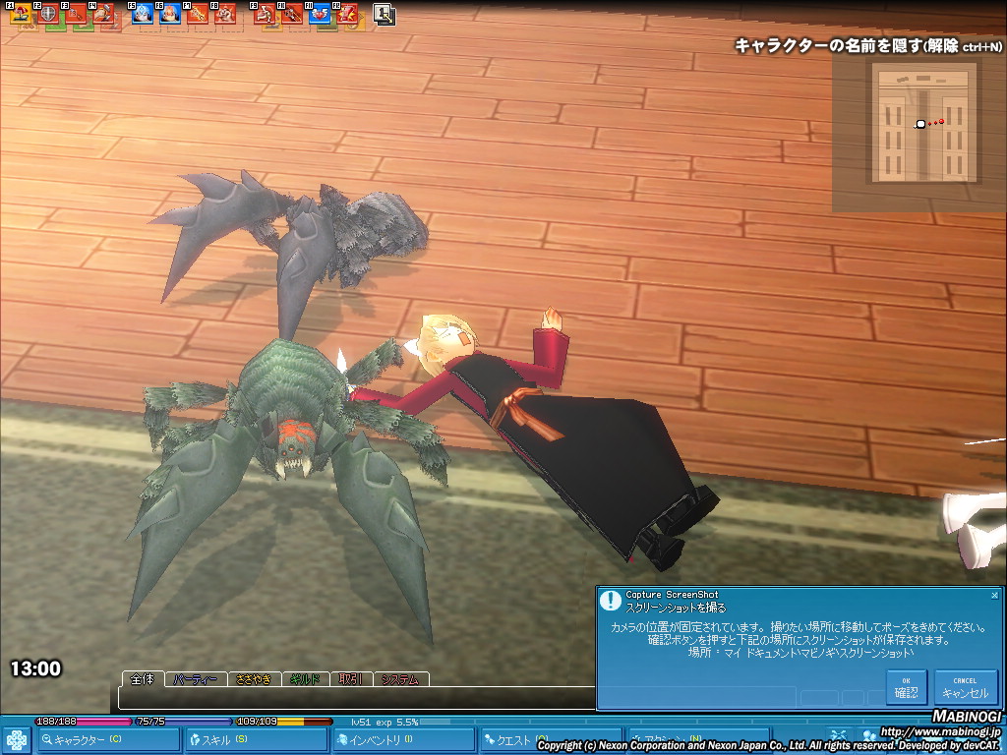Screen dimensions: 1007x755
Task: Click the 13:00 game clock
Action: tap(36, 668)
